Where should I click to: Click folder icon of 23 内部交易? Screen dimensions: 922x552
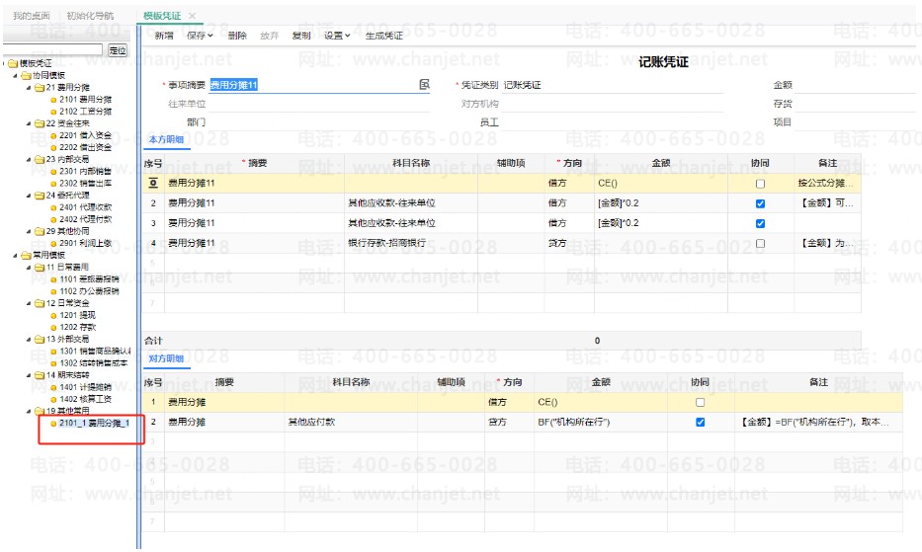(x=40, y=159)
